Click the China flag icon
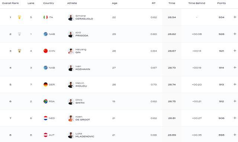The height and width of the screenshot is (142, 238). (x=45, y=51)
